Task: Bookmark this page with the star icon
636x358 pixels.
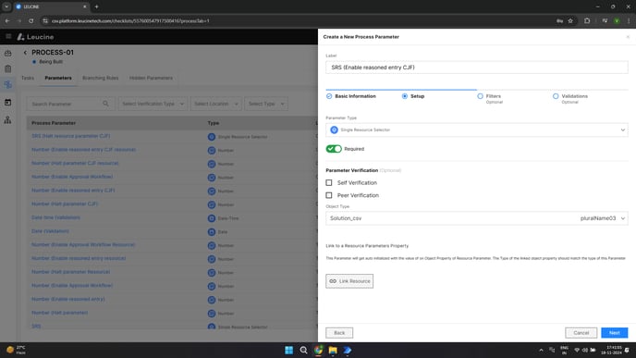Action: pos(570,20)
